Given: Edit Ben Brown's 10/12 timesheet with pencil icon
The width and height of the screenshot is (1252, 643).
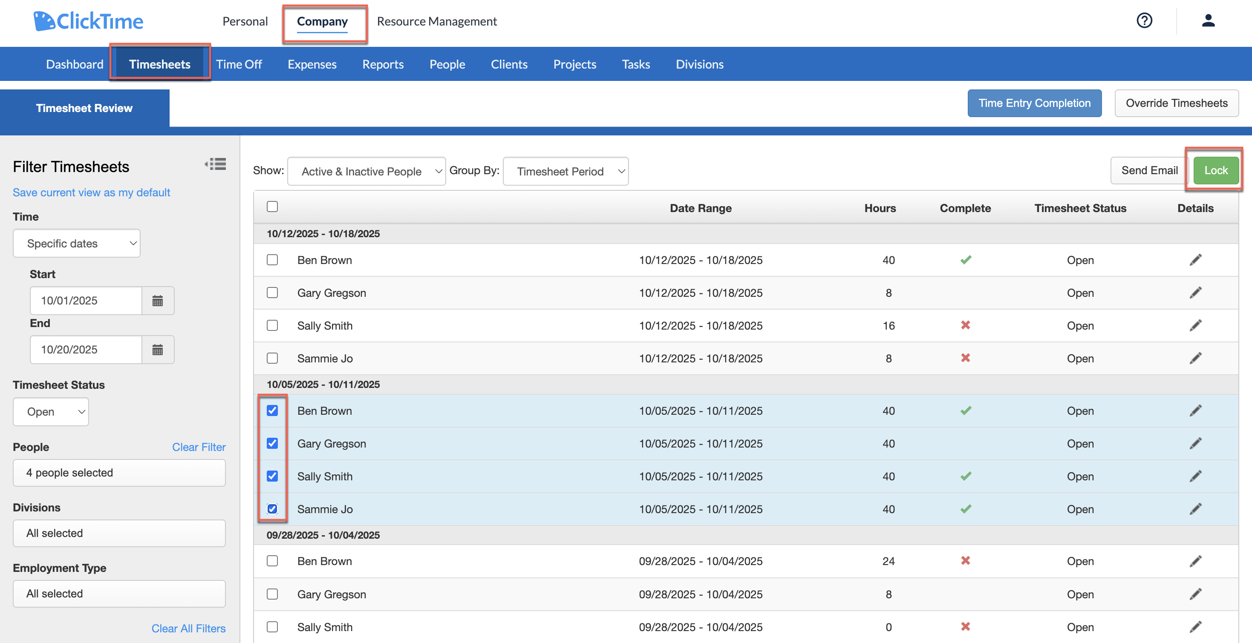Looking at the screenshot, I should pyautogui.click(x=1196, y=260).
